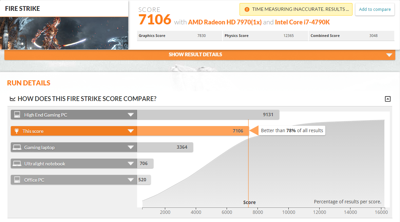The image size is (400, 222).
Task: Click the 16000 axis label on chart
Action: [x=381, y=212]
